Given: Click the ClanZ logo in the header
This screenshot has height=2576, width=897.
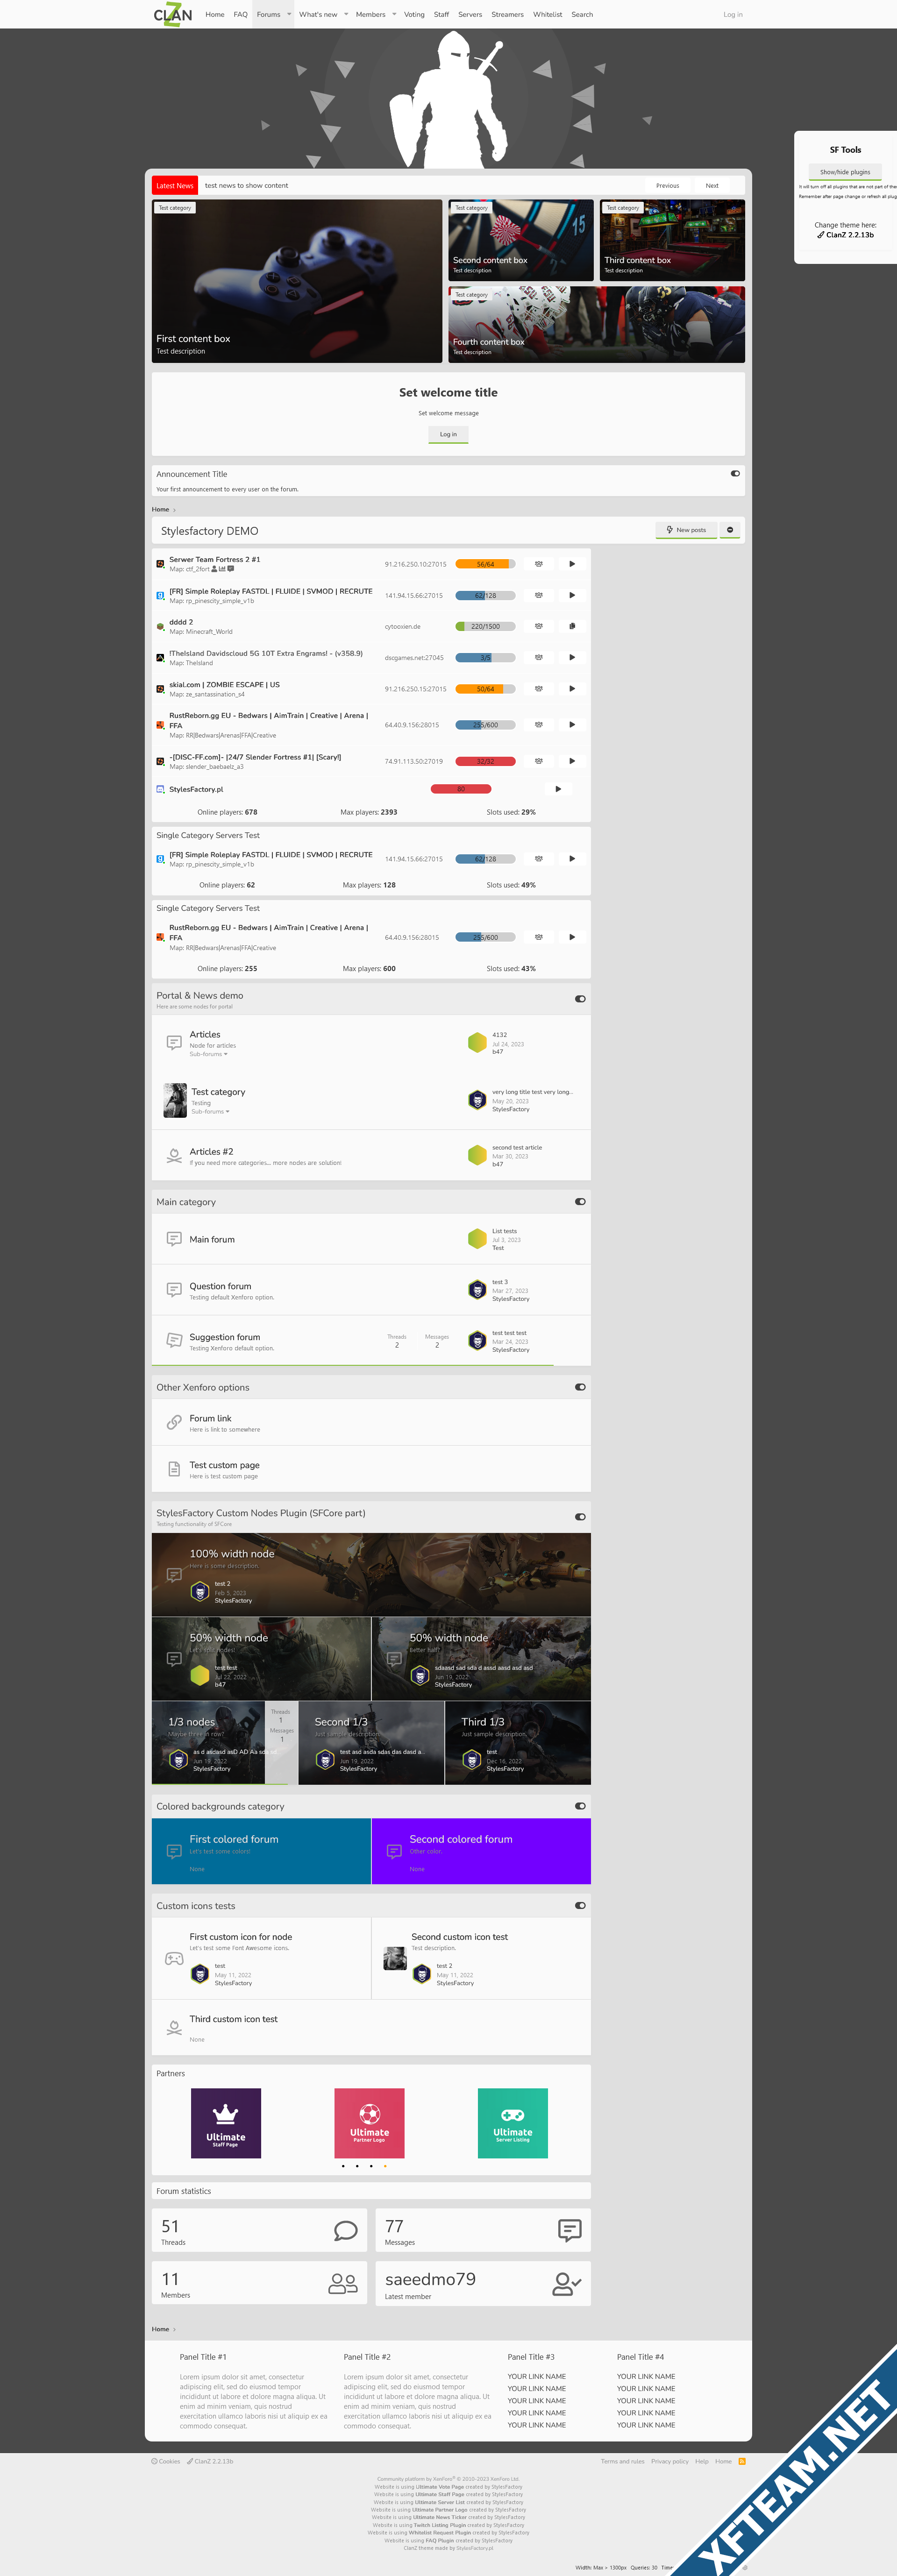Looking at the screenshot, I should tap(172, 14).
